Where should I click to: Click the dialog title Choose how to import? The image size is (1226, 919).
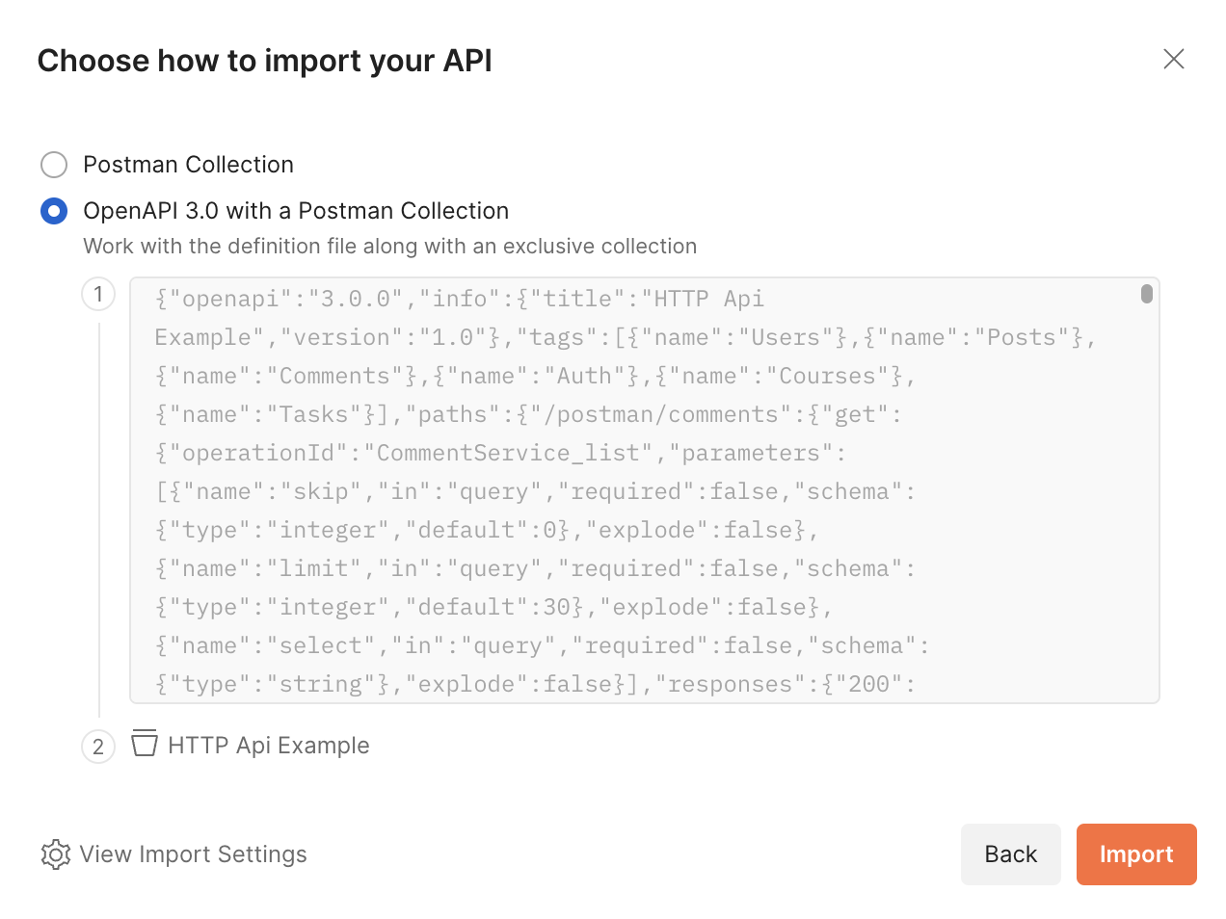click(264, 61)
